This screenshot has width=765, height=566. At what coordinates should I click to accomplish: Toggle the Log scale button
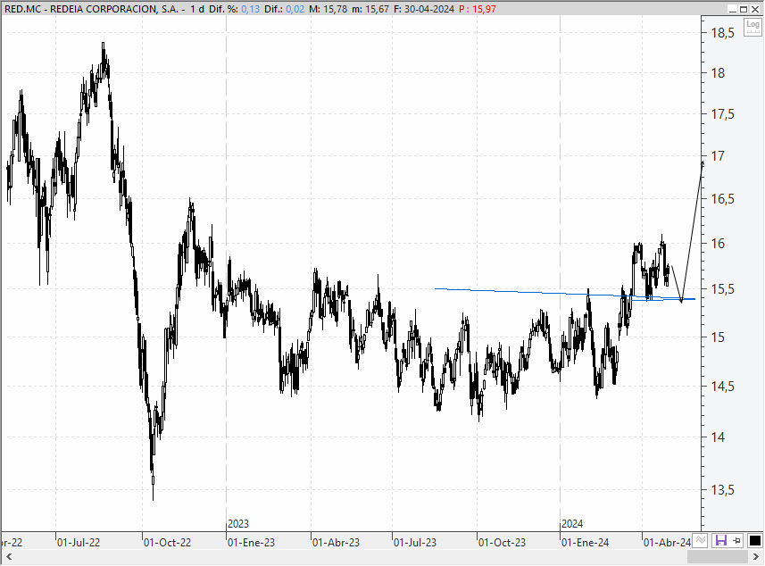click(x=753, y=27)
